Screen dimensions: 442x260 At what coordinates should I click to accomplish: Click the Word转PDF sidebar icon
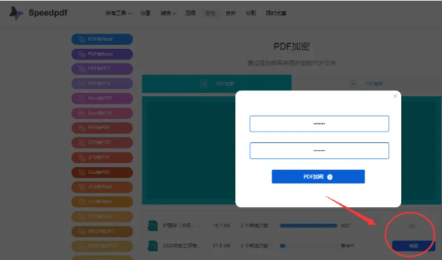(82, 98)
